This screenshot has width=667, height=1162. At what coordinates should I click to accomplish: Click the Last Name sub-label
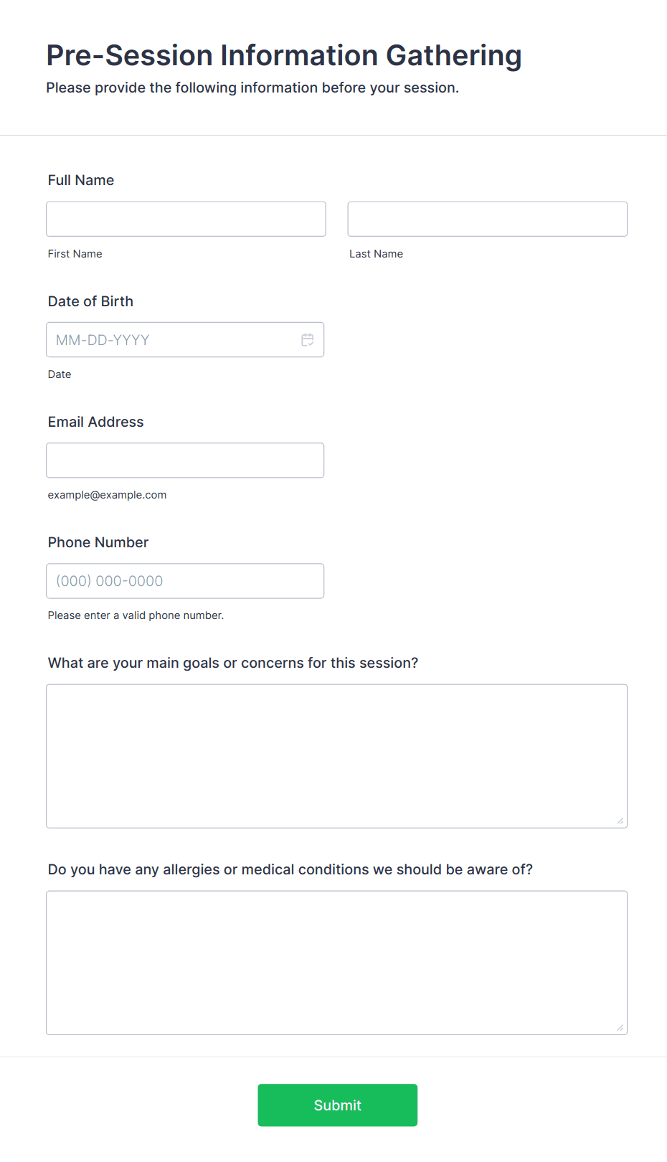coord(376,254)
